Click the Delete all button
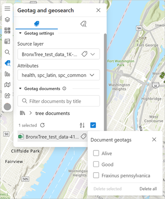 [x=148, y=189]
